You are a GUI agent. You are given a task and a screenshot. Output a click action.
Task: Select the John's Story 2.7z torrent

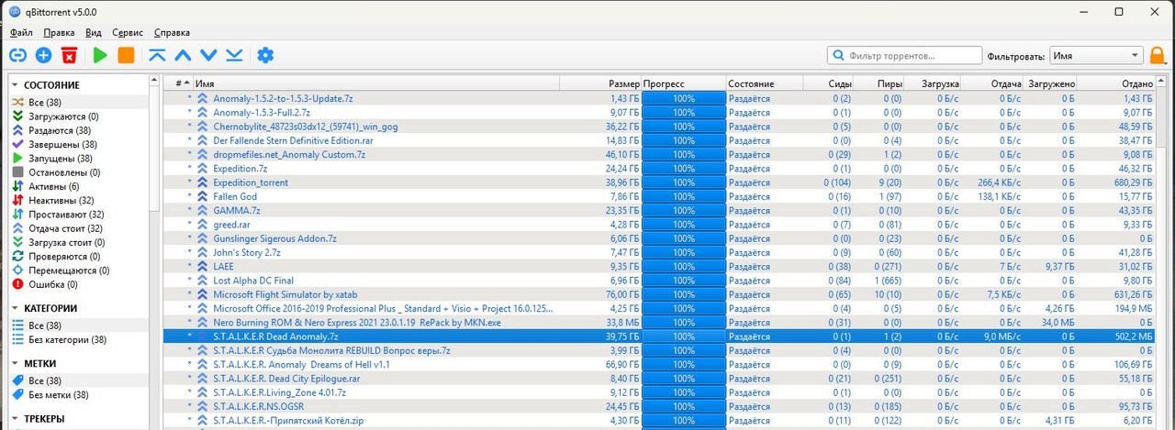[x=661, y=252]
